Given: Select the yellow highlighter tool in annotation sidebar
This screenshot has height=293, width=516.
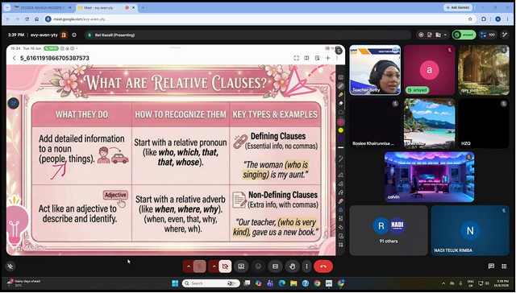Looking at the screenshot, I should pos(341,95).
